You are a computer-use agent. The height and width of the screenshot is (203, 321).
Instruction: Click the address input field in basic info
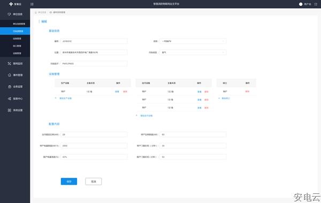tap(94, 52)
